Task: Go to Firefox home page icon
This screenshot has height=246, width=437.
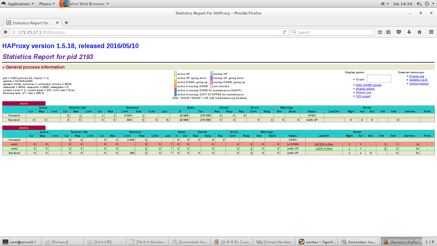Action: 420,32
